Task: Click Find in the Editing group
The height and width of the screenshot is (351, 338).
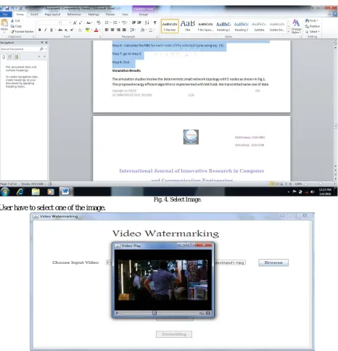Action: 312,21
